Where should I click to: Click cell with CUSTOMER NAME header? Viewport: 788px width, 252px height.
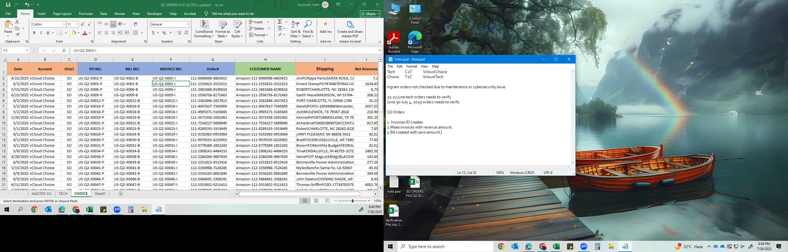click(x=265, y=69)
